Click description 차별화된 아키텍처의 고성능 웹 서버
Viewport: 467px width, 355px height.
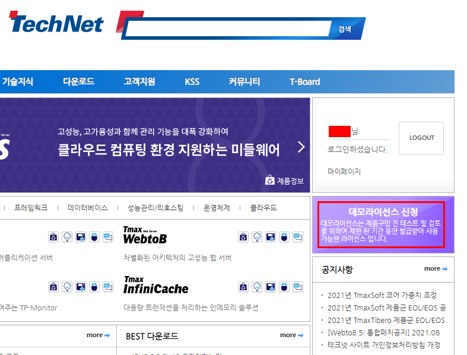tap(177, 258)
